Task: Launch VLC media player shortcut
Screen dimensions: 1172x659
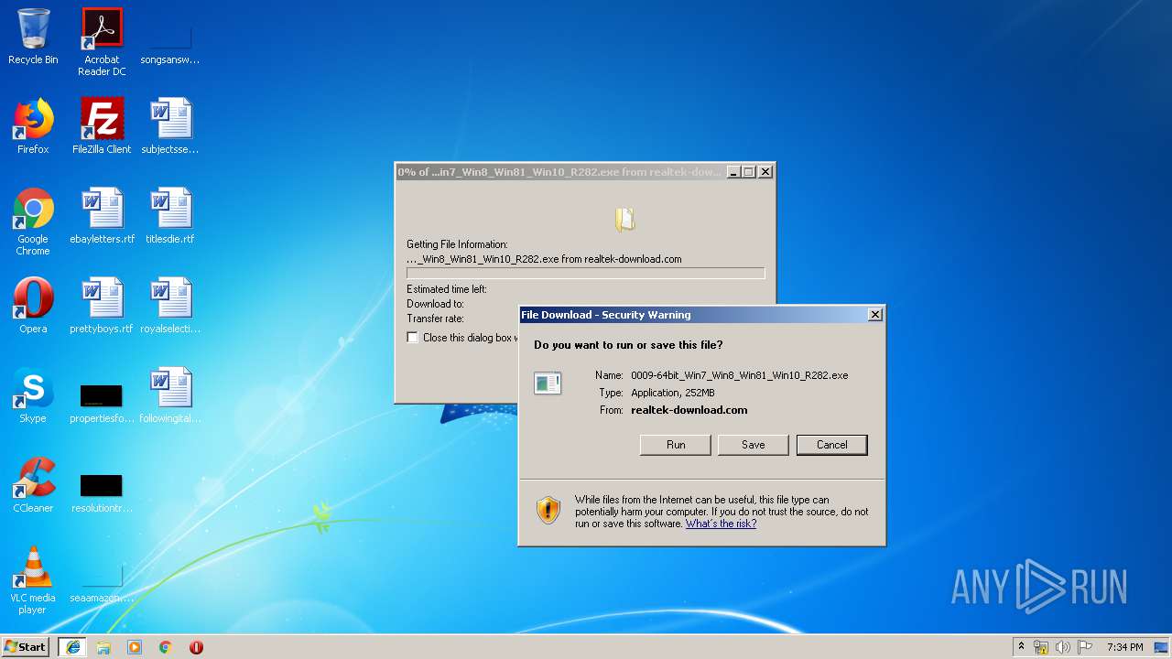Action: click(33, 580)
